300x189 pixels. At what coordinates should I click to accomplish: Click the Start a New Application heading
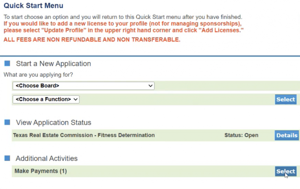(53, 64)
